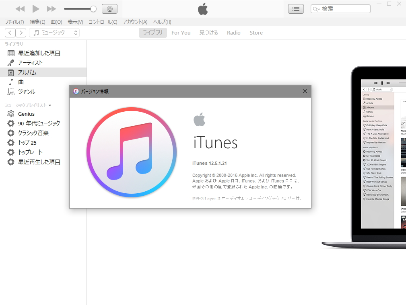Click the Apple logo in the About dialog
The height and width of the screenshot is (305, 406).
(199, 119)
